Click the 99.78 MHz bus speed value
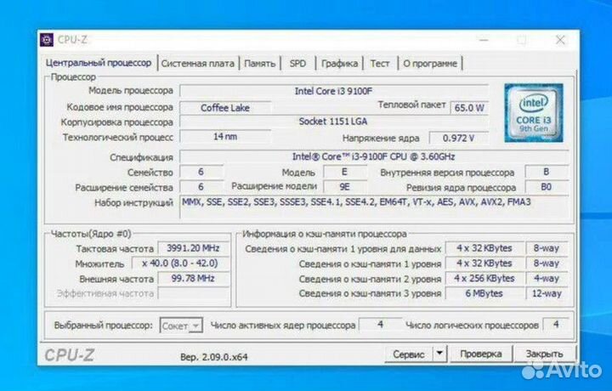Viewport: 612px width, 391px height. tap(193, 278)
